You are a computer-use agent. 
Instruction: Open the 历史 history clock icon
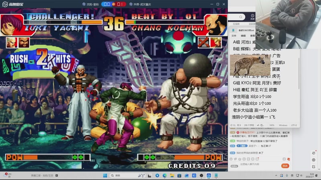click(x=252, y=17)
